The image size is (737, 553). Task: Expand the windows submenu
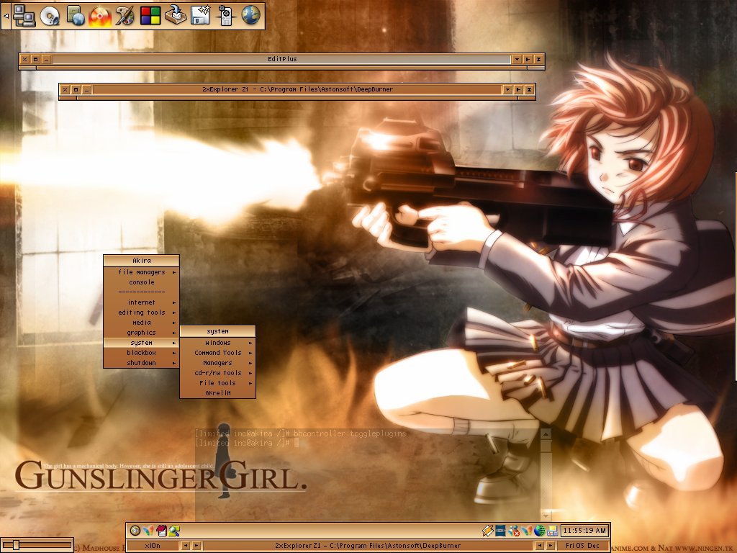(218, 343)
